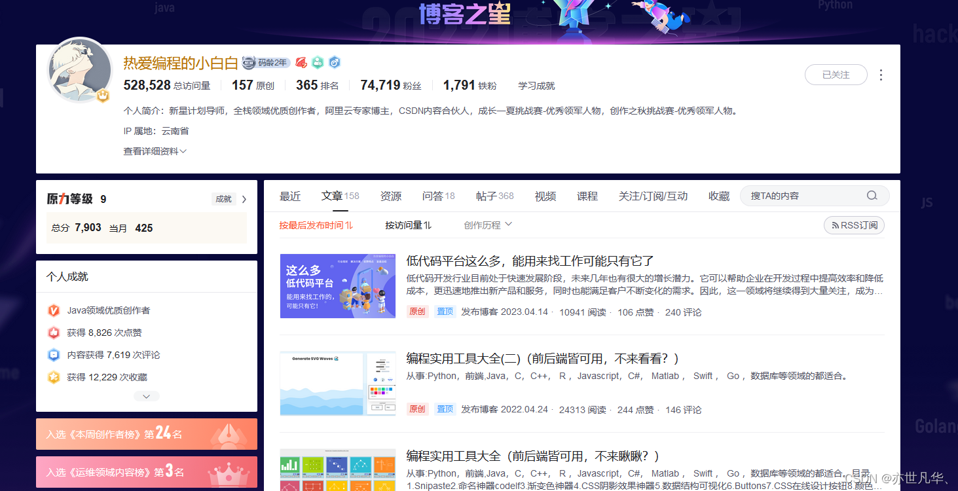Switch to the 最近 tab

[290, 196]
